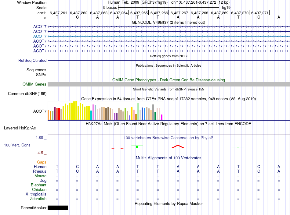Open the OMIM Gene Phenotypes track title
290x215 pixels.
click(x=169, y=80)
